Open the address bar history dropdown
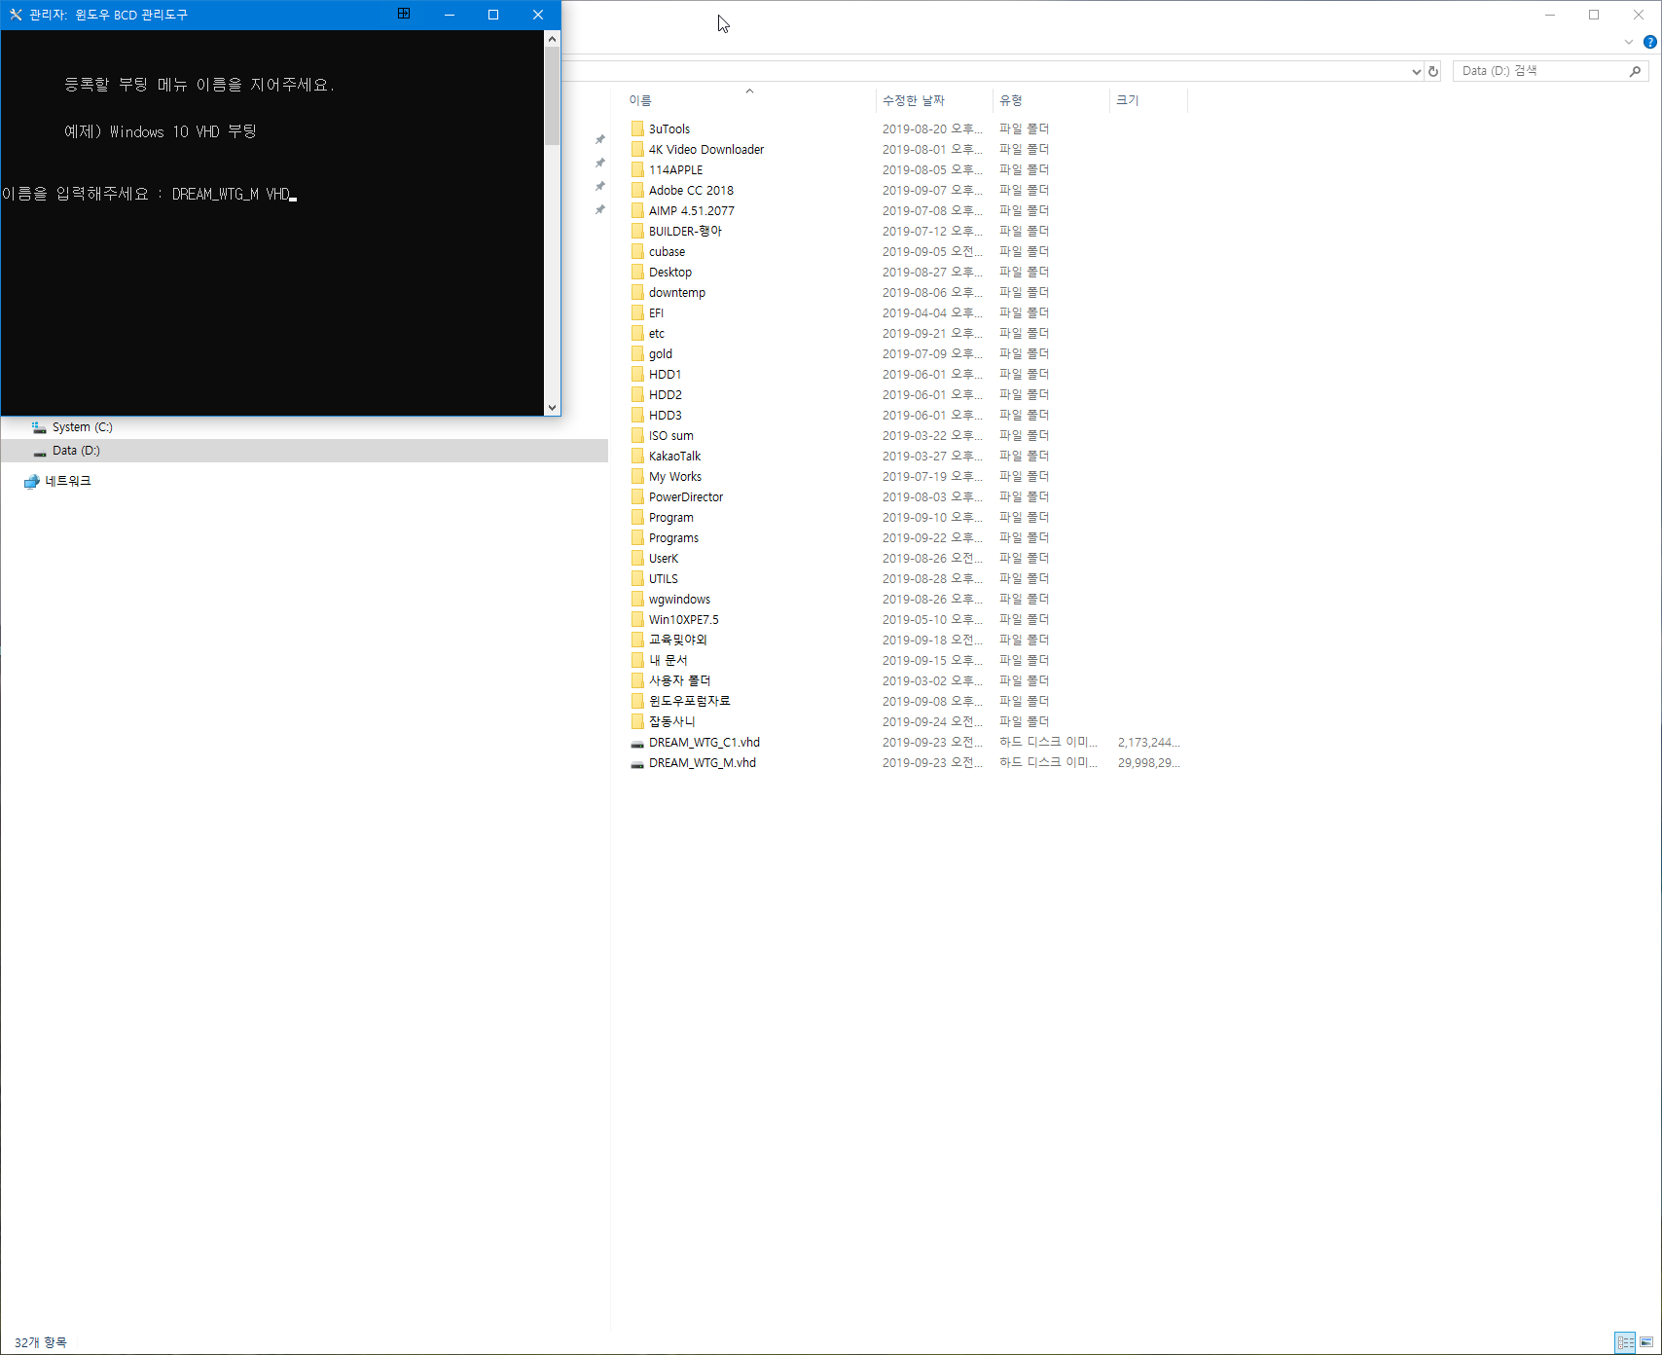1662x1355 pixels. (x=1417, y=71)
